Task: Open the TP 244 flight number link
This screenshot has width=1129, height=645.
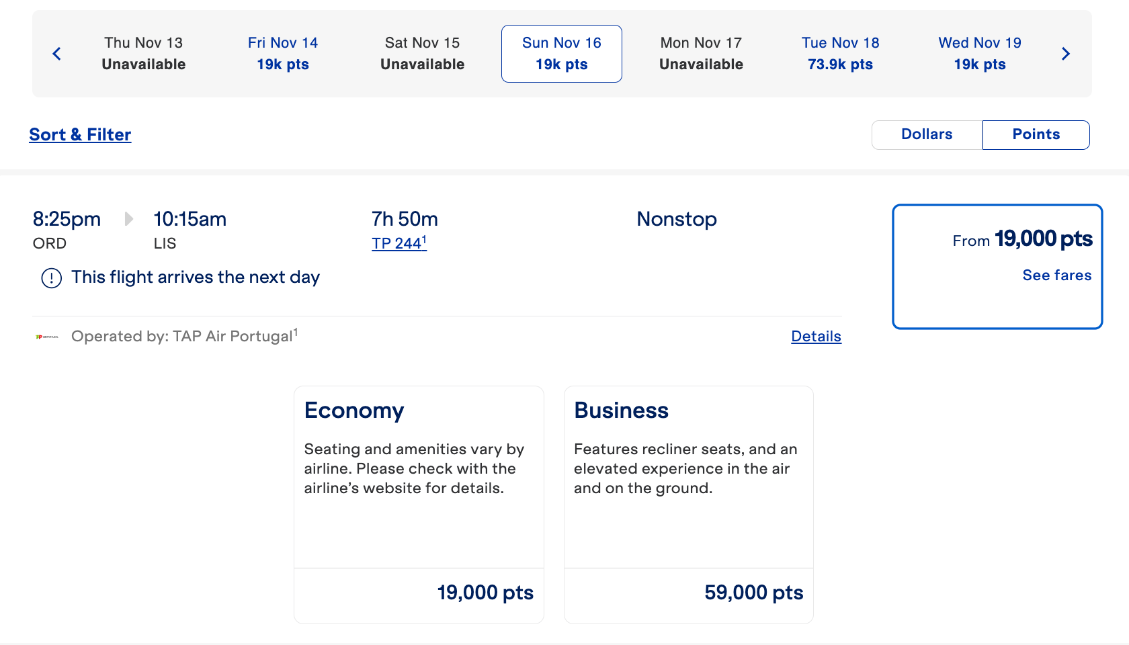Action: point(399,243)
